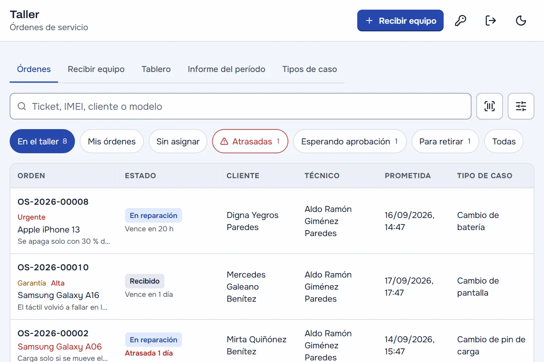
Task: Toggle dark mode moon icon
Action: pos(521,21)
